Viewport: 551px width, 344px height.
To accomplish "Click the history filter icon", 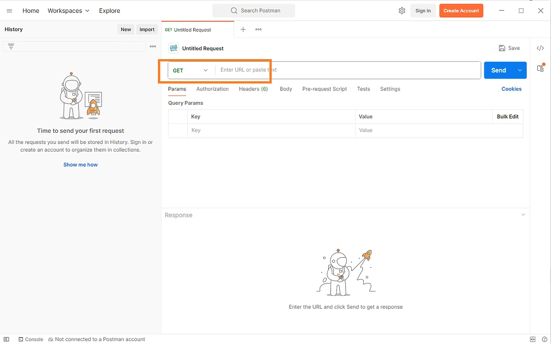I will coord(11,46).
